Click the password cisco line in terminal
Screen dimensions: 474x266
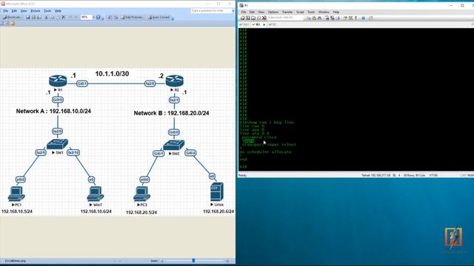259,137
